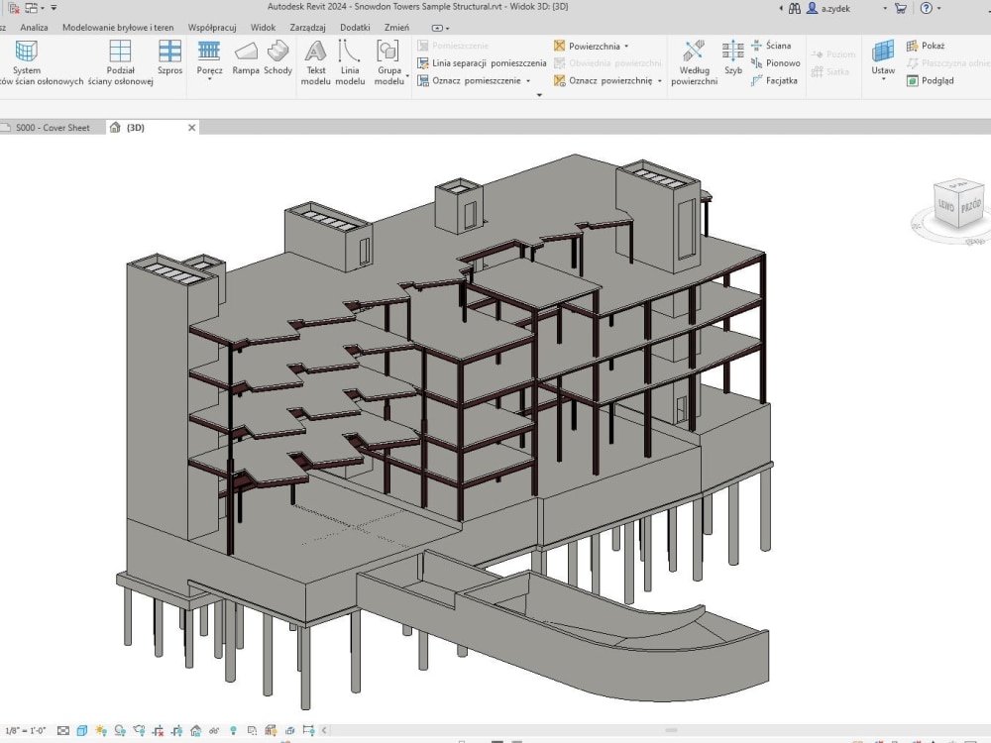Click the Podgląd viewer button
This screenshot has width=991, height=743.
(x=930, y=81)
